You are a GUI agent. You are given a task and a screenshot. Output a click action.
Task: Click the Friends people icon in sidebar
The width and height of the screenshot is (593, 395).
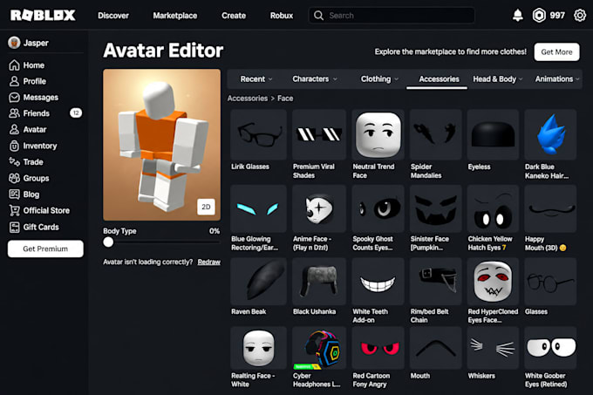(x=14, y=113)
